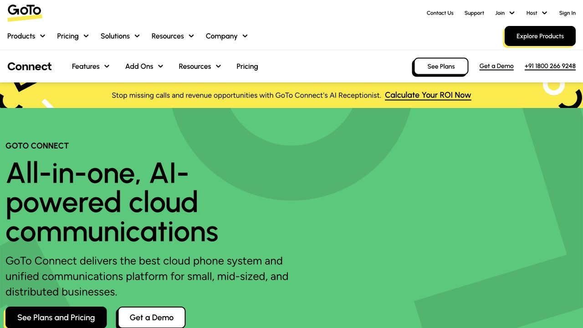The image size is (583, 328).
Task: Open the Get a Demo link in Connect bar
Action: point(496,66)
